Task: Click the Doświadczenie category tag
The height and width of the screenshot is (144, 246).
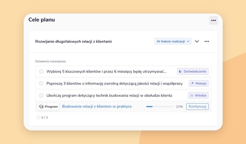Action: click(x=193, y=71)
